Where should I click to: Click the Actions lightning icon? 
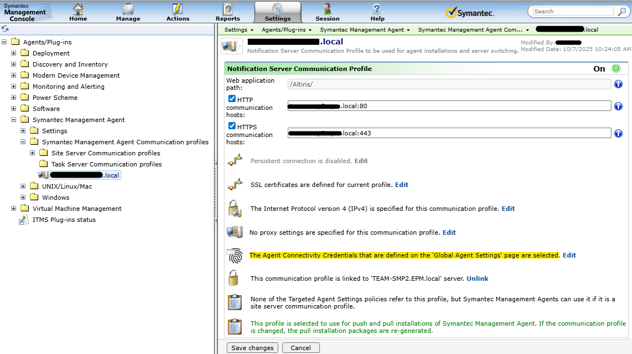(x=177, y=9)
